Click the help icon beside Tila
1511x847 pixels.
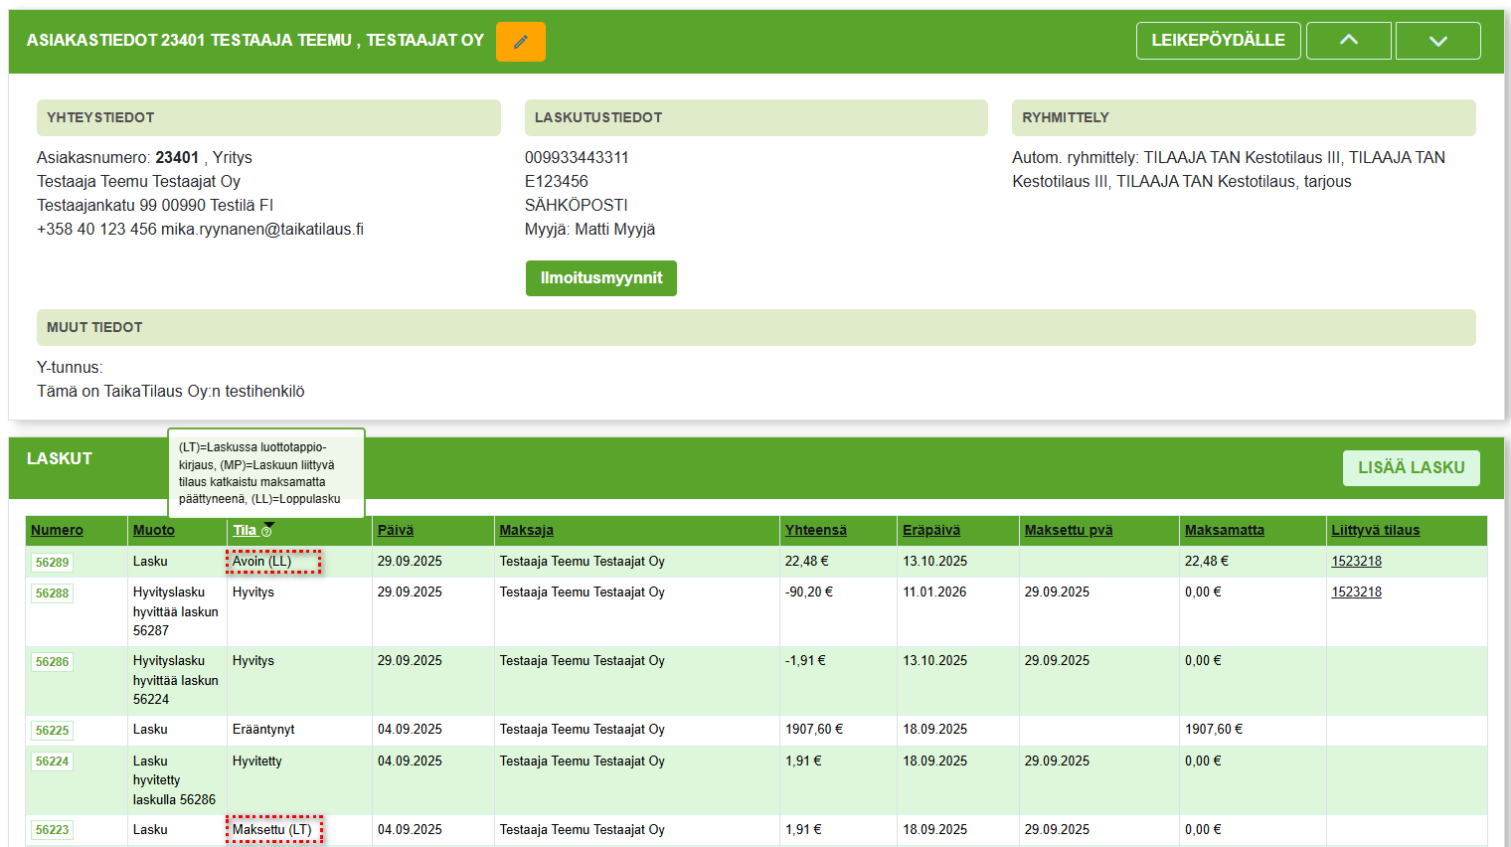[266, 532]
